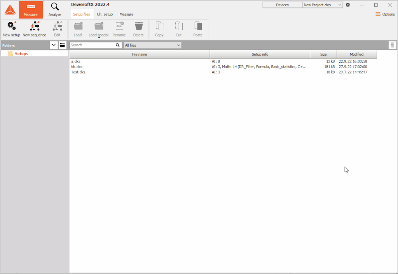
Task: Click the Edit sequence icon
Action: [58, 26]
